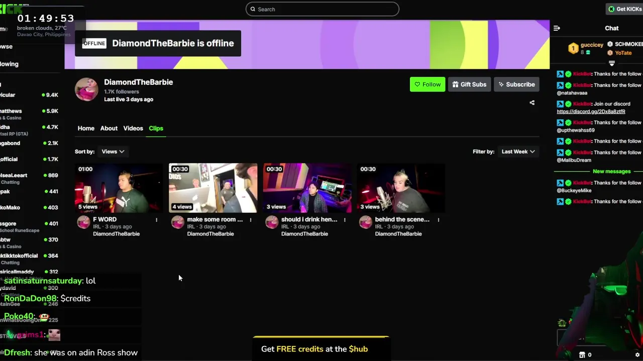The height and width of the screenshot is (361, 643).
Task: Click the gold first-place badge beside guccicey
Action: click(x=573, y=48)
